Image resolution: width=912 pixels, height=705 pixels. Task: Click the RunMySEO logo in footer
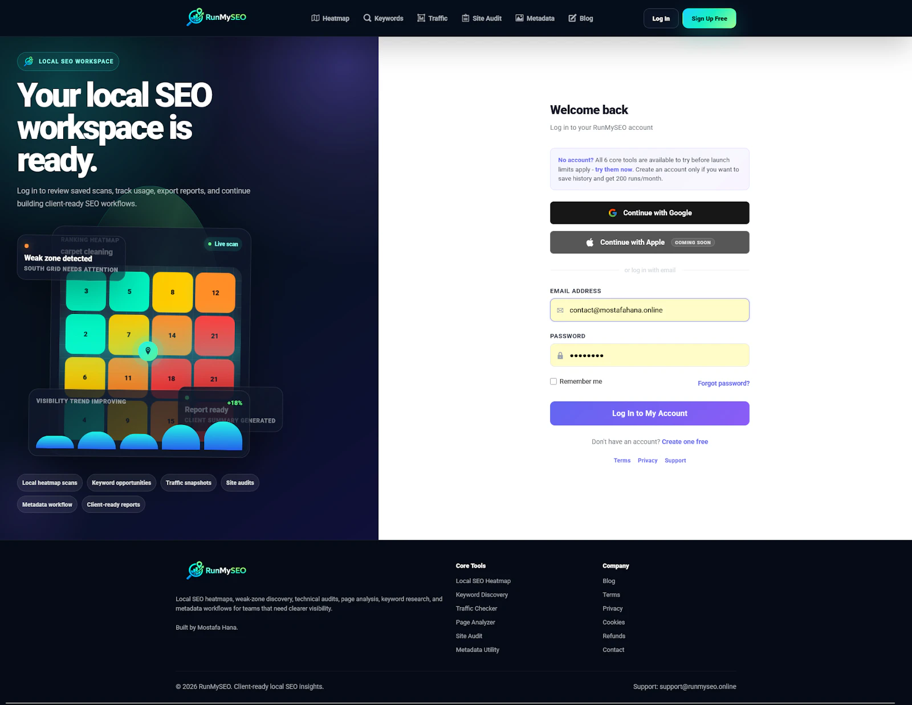[216, 570]
